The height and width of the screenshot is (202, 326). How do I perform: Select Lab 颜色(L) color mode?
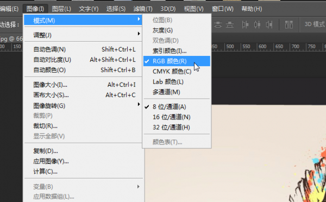[177, 81]
